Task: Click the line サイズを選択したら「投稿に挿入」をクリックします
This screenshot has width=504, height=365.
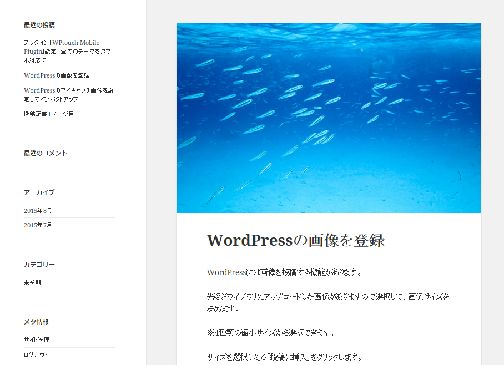Action: pos(285,357)
